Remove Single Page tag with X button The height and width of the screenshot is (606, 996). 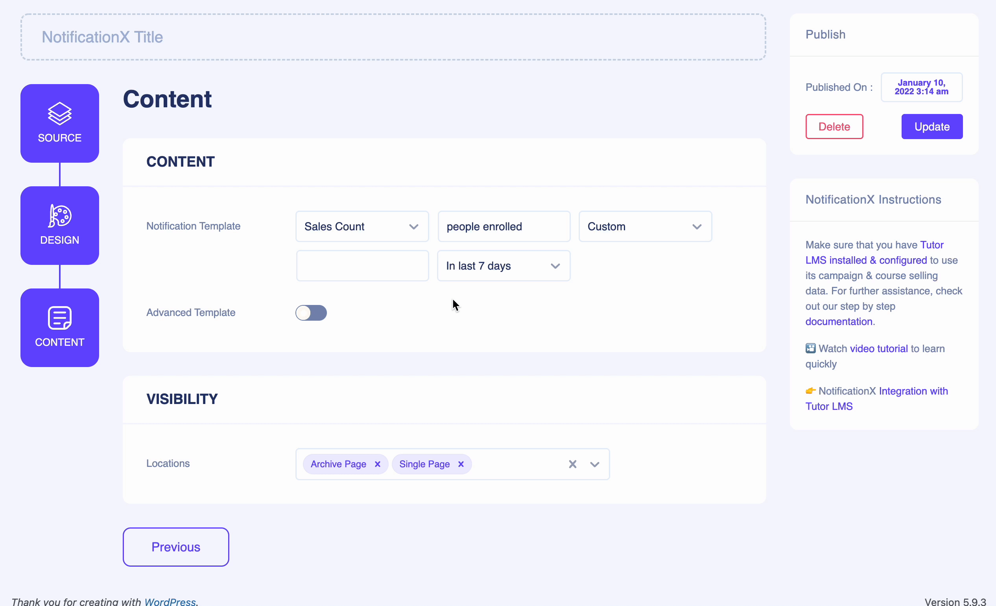pos(460,464)
